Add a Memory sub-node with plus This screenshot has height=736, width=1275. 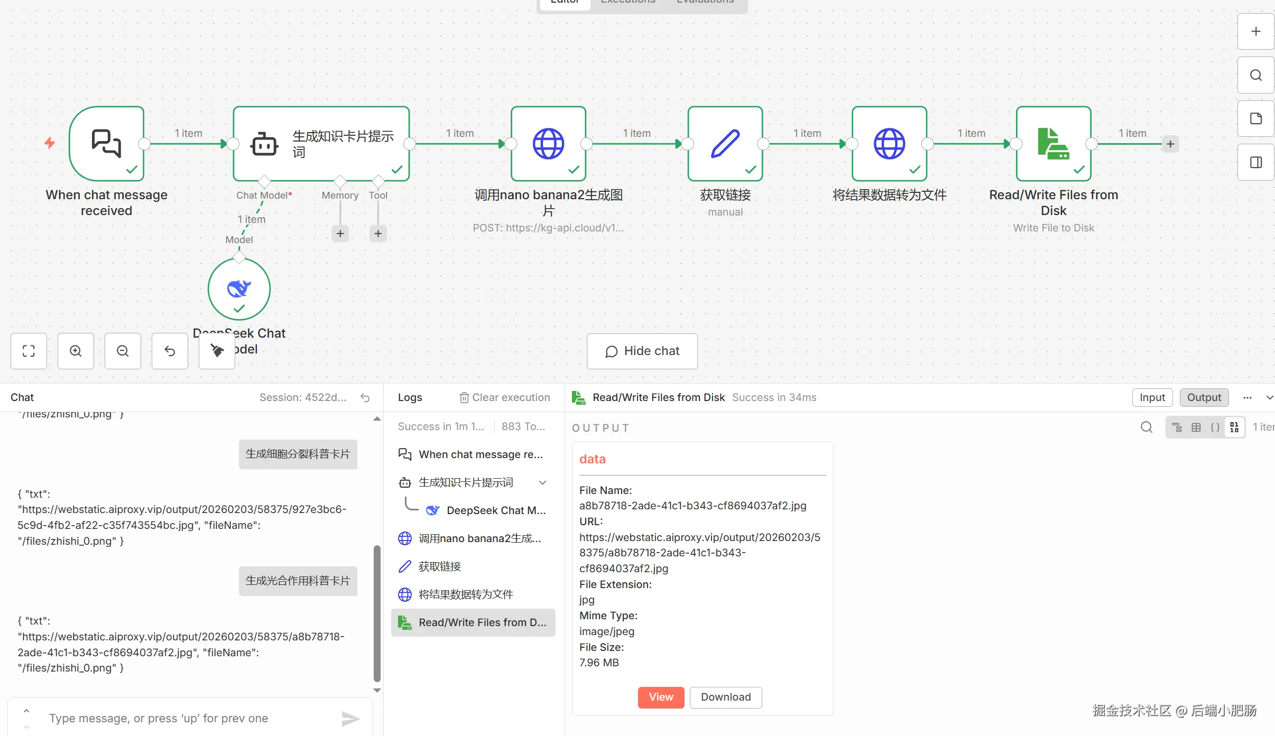pyautogui.click(x=340, y=234)
